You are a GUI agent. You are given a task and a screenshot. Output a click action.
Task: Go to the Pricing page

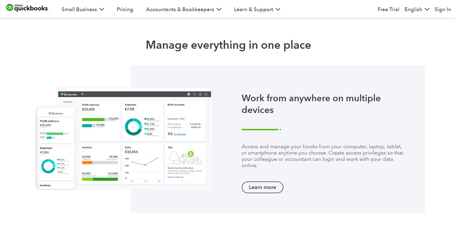click(x=125, y=9)
